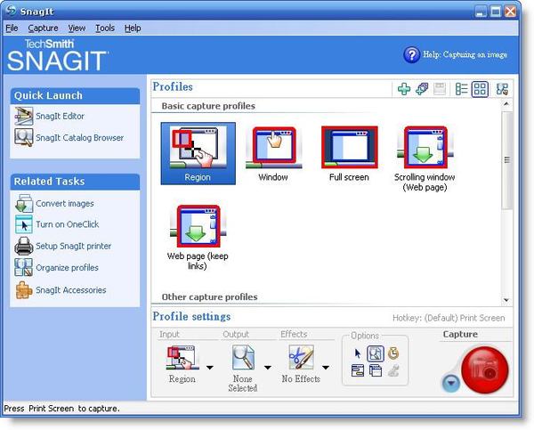Open the Help menu
The width and height of the screenshot is (534, 430).
[133, 28]
